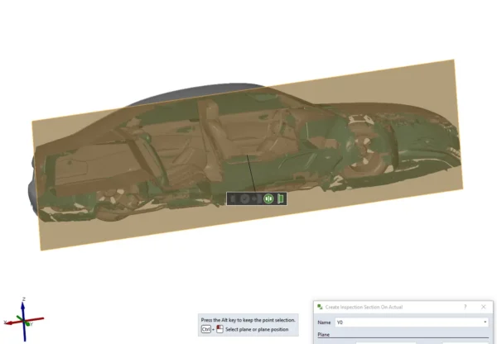The width and height of the screenshot is (497, 344).
Task: Click the greyed checkmark confirm icon in mini toolbar
Action: pyautogui.click(x=244, y=198)
